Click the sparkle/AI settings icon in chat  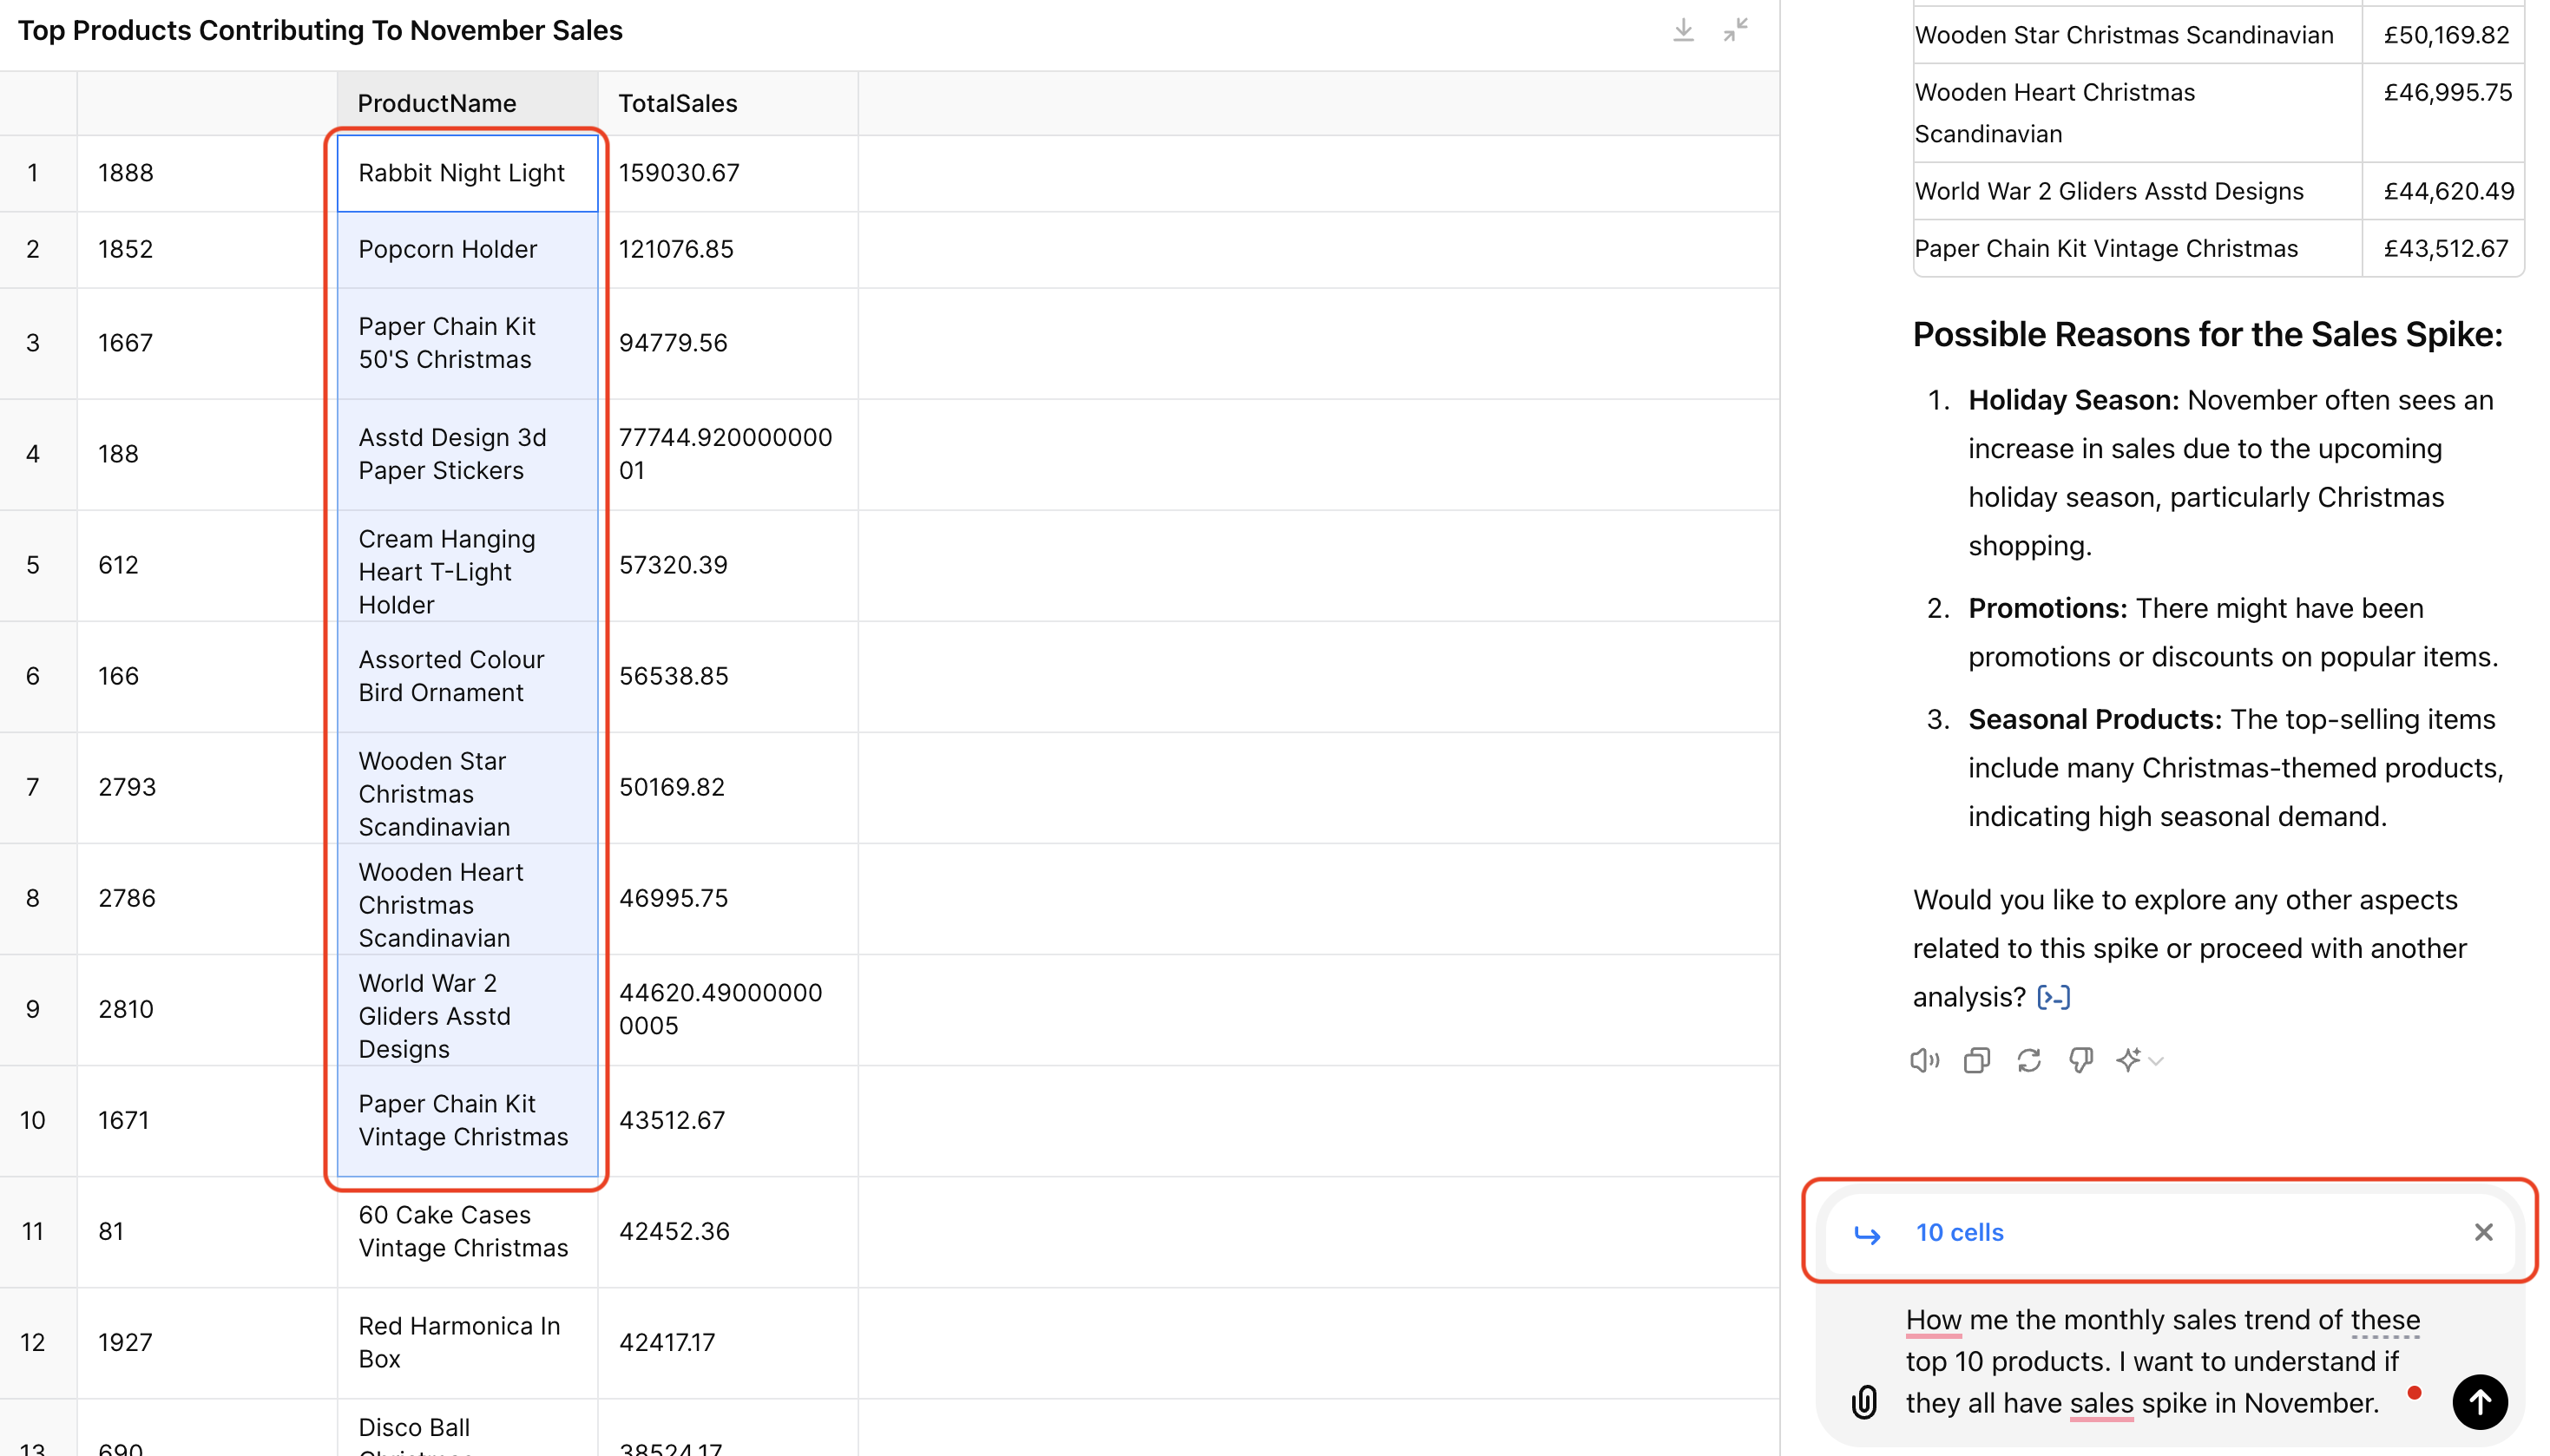(x=2132, y=1060)
